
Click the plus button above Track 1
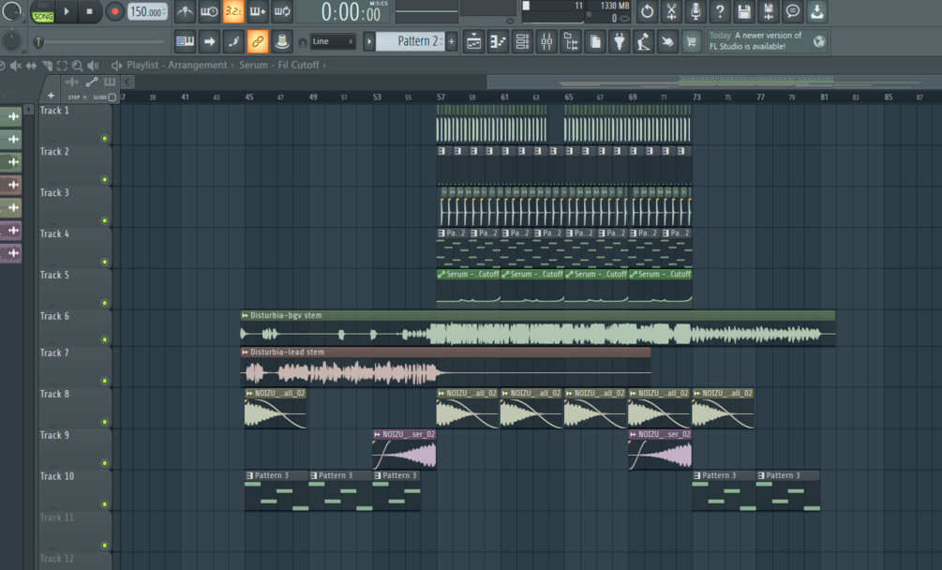(x=51, y=96)
